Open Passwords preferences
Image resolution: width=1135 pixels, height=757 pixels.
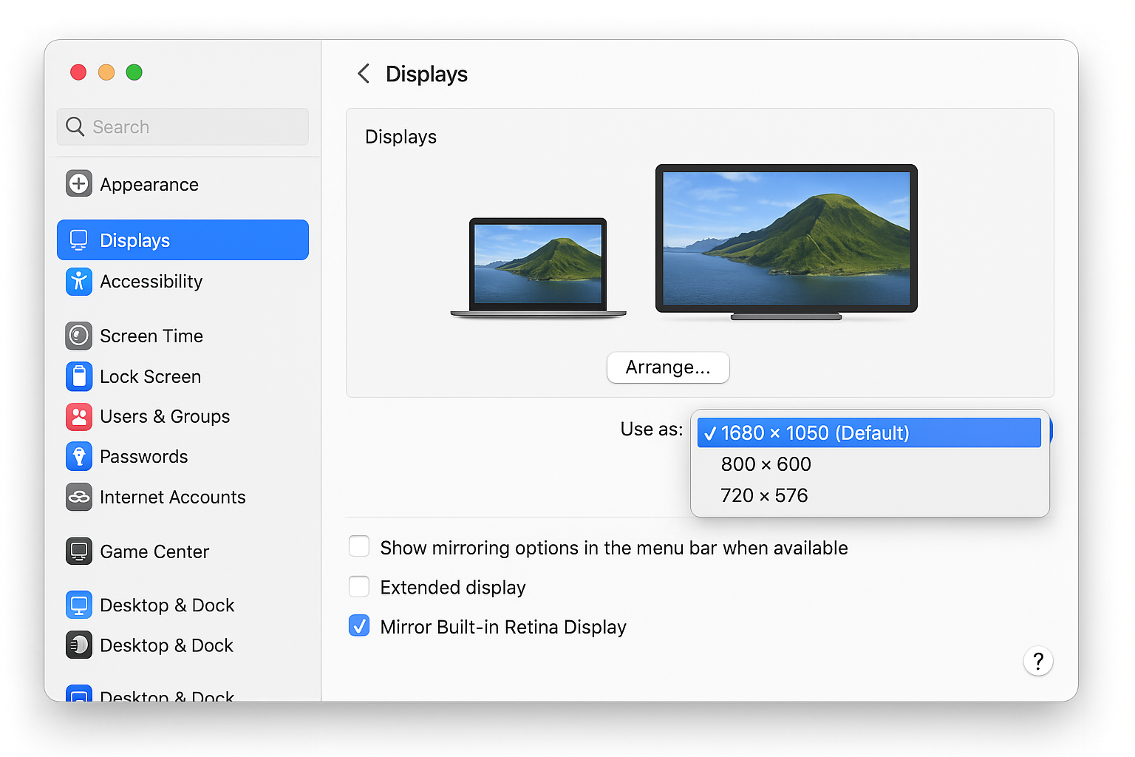point(143,456)
